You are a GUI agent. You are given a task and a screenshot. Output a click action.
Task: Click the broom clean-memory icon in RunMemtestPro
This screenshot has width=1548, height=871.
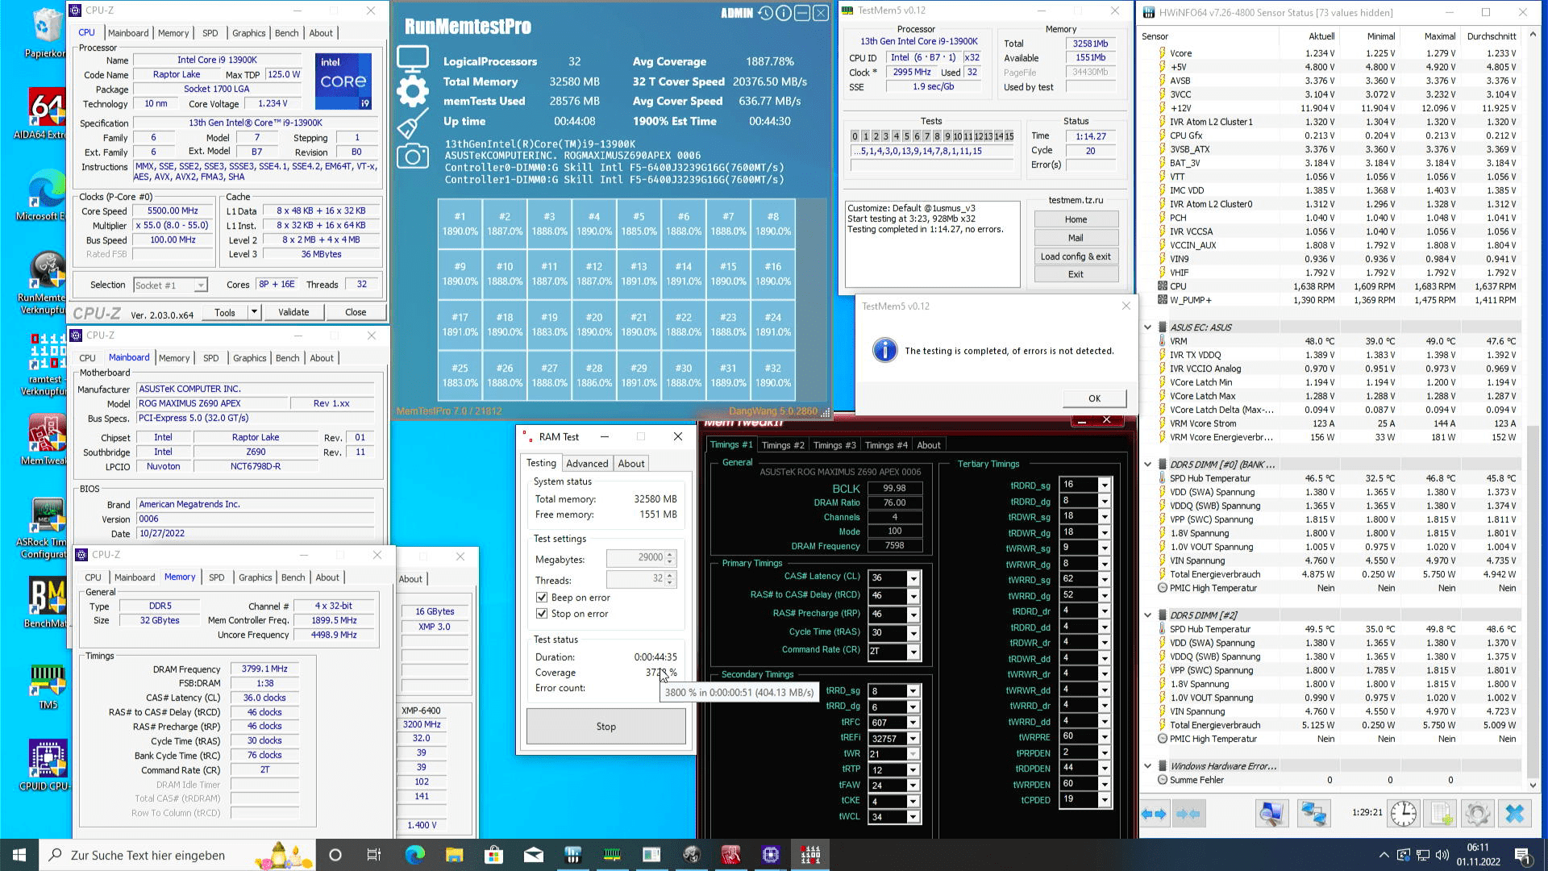(412, 124)
